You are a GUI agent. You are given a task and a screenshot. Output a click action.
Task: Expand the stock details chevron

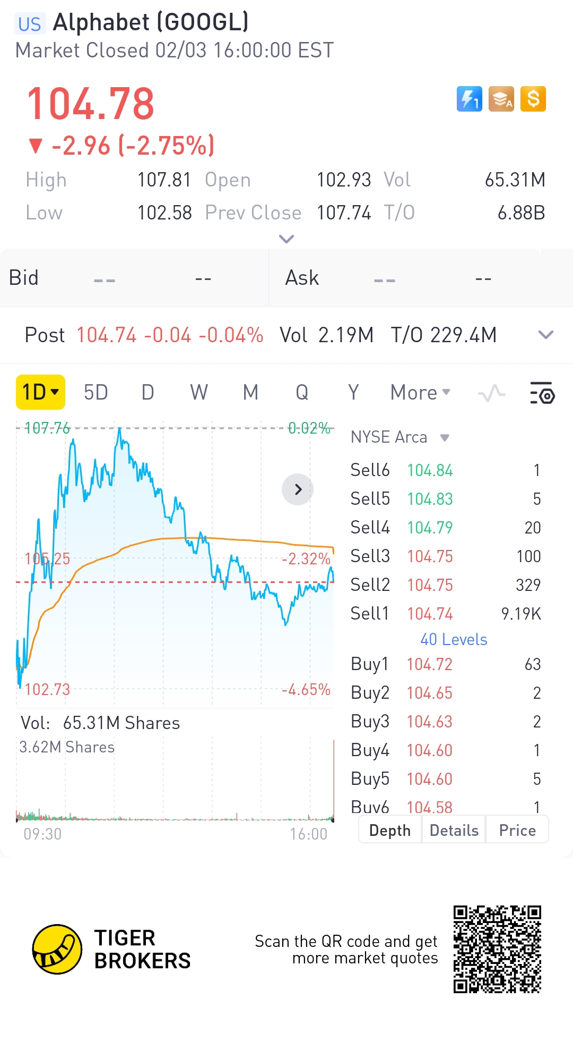[286, 239]
